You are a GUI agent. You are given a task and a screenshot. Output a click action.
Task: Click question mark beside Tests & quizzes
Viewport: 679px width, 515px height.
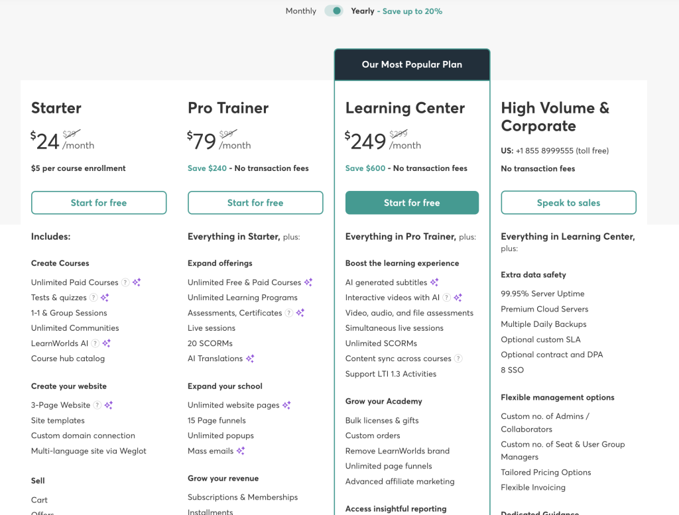click(93, 298)
